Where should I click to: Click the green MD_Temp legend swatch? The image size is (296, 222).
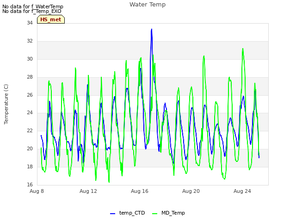[x=154, y=214]
